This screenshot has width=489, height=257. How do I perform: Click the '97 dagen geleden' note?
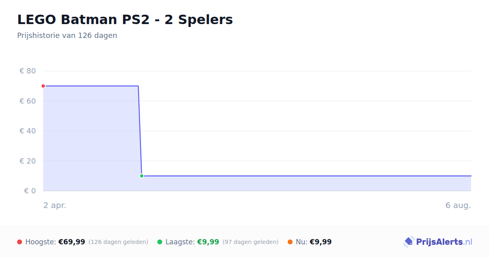251,242
